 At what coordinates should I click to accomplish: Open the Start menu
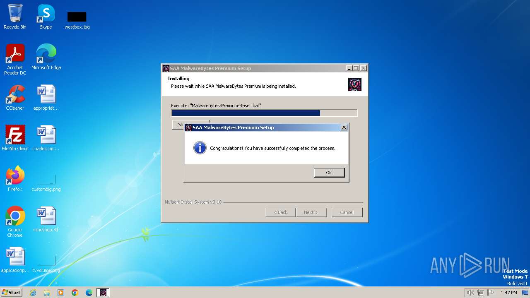pyautogui.click(x=11, y=292)
